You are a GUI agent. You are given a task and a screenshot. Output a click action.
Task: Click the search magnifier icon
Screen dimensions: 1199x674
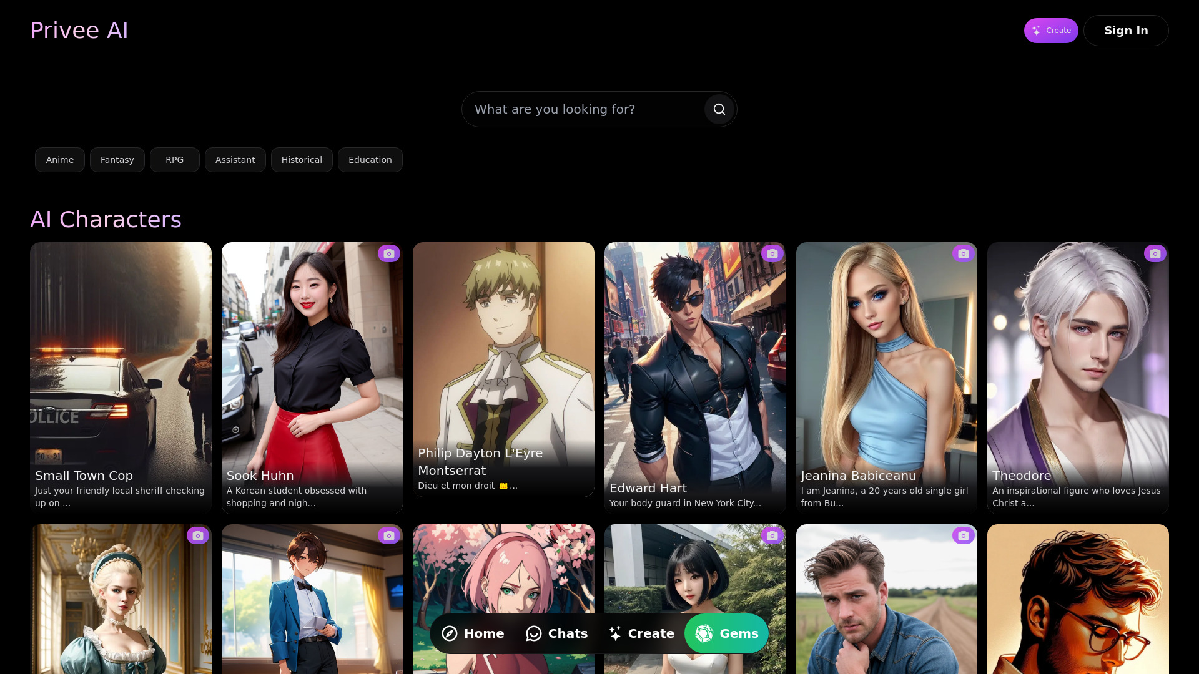[719, 109]
